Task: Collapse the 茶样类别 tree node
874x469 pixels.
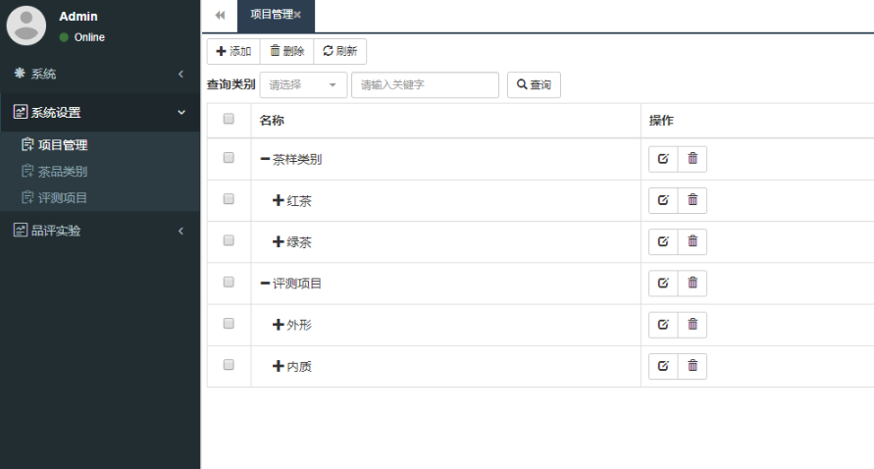Action: coord(265,159)
